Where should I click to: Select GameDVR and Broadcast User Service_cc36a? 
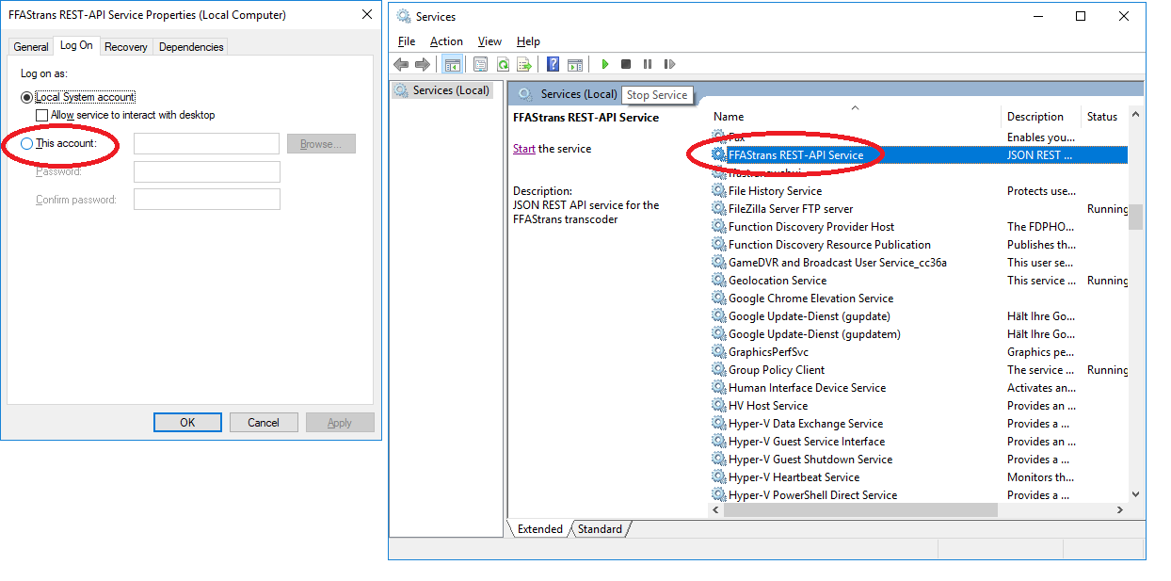[x=919, y=263]
